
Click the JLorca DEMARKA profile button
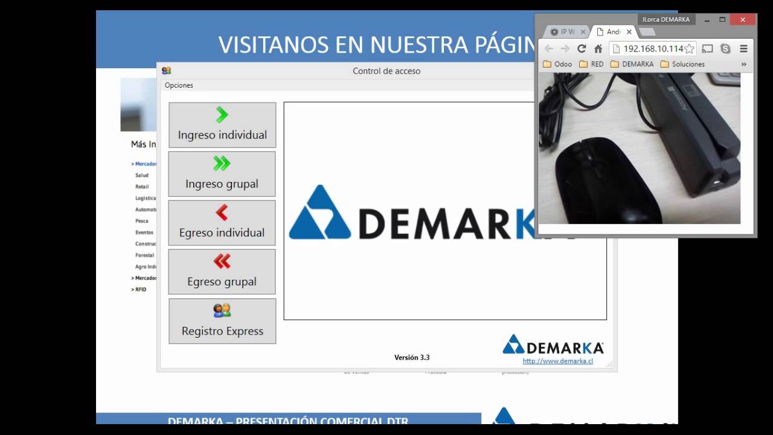[x=666, y=19]
